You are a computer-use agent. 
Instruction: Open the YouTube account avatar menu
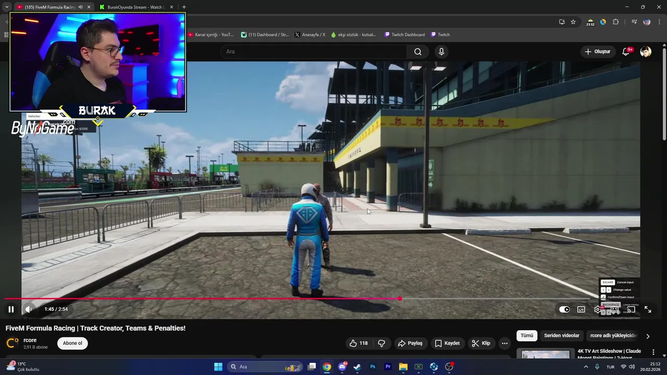point(646,52)
